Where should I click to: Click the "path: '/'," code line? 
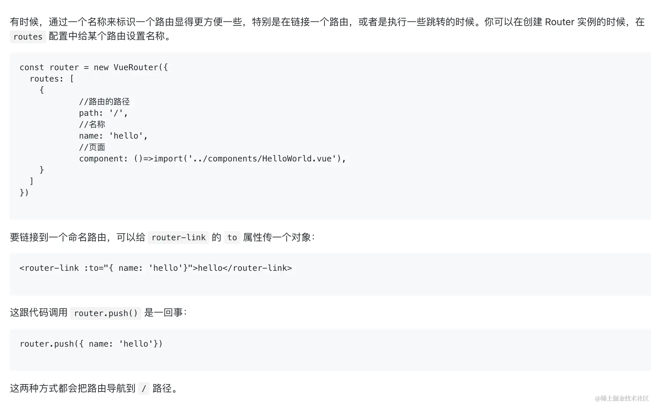coord(103,113)
